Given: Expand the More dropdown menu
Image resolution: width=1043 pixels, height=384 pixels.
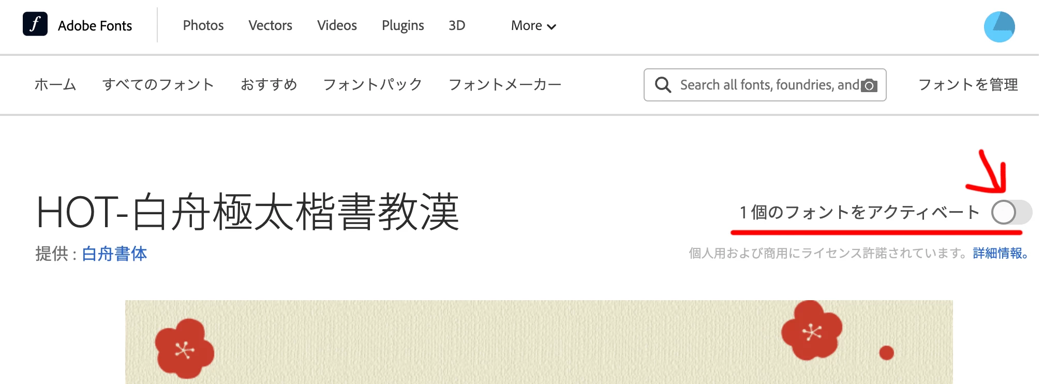Looking at the screenshot, I should coord(533,26).
